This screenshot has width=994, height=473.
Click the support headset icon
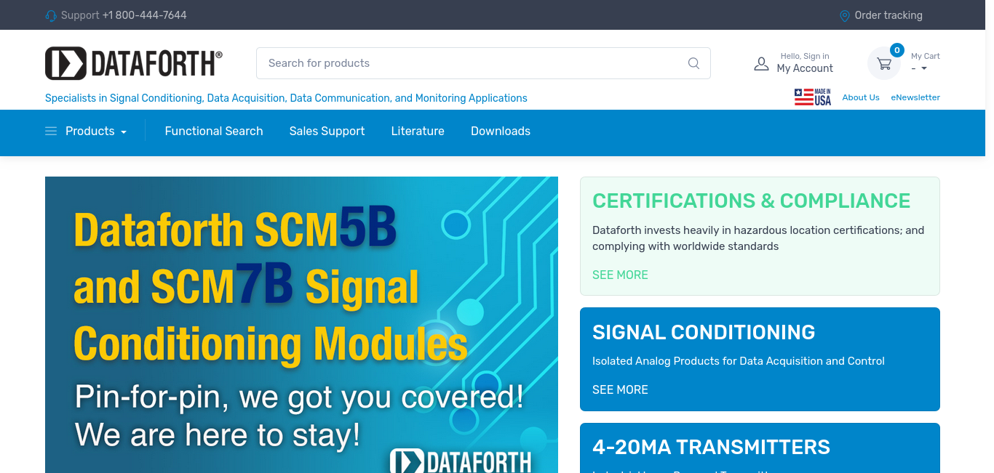click(51, 15)
